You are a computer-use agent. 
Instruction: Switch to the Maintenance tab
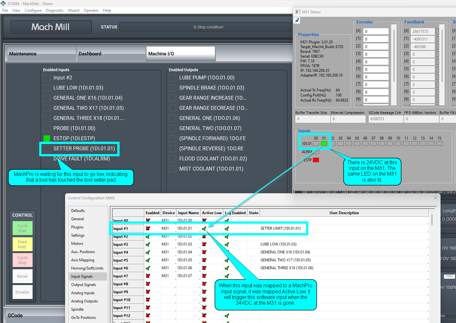click(41, 54)
